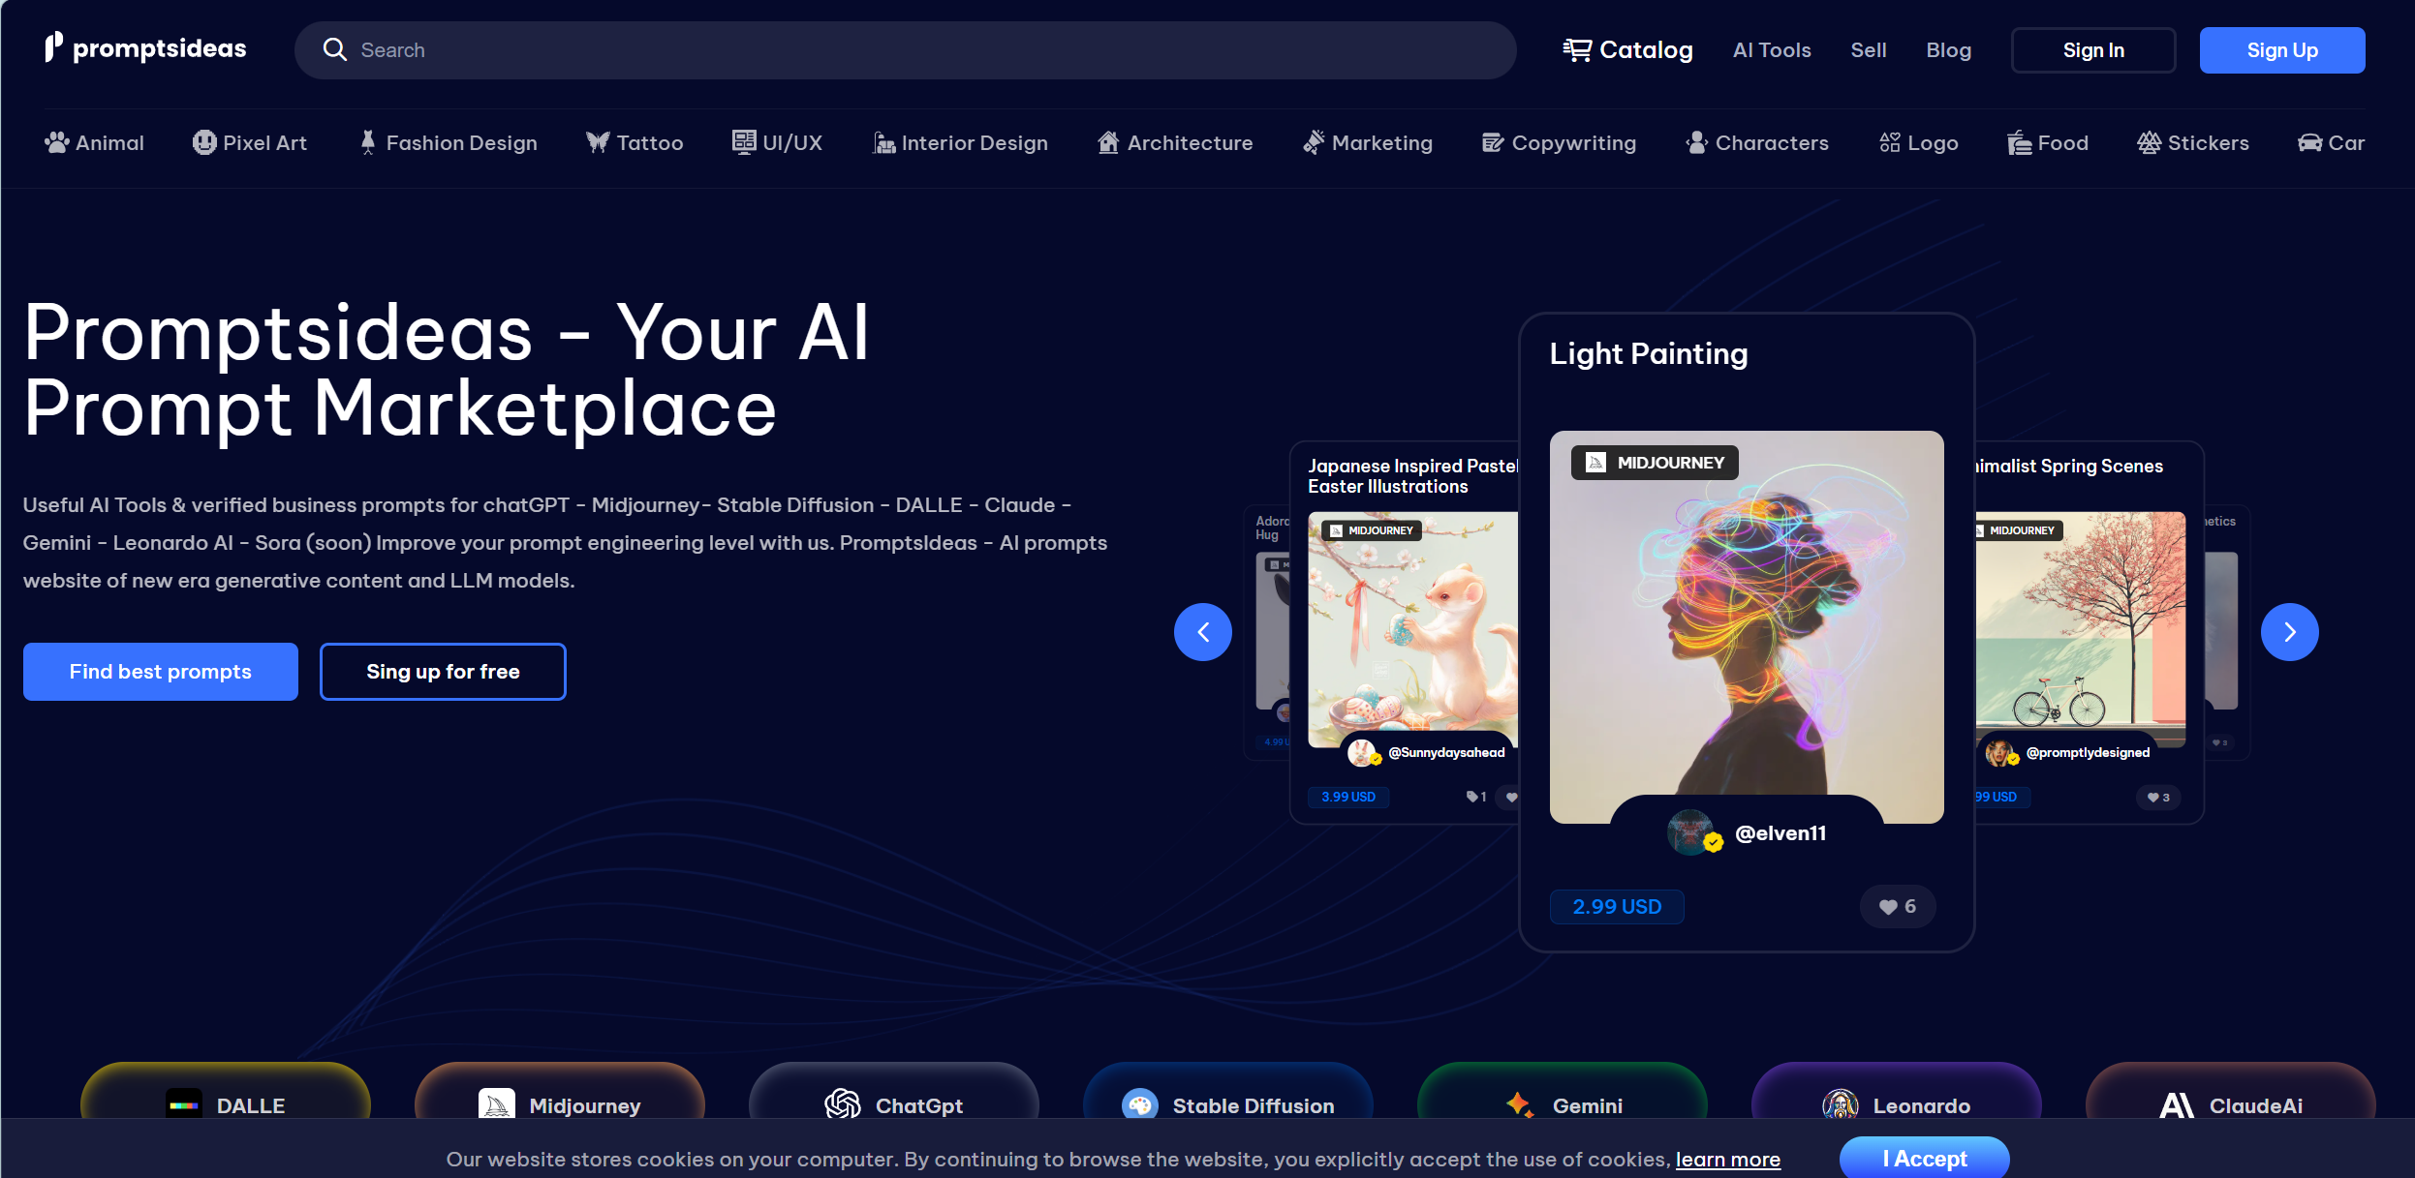
Task: Click the Copywriting pencil icon
Action: click(1493, 143)
